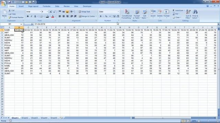The height and width of the screenshot is (123, 220).
Task: Open Font Color dropdown arrow
Action: point(55,16)
